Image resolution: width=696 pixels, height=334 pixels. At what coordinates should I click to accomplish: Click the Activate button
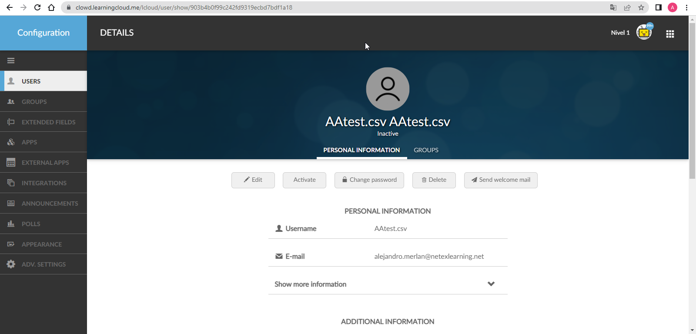[304, 180]
